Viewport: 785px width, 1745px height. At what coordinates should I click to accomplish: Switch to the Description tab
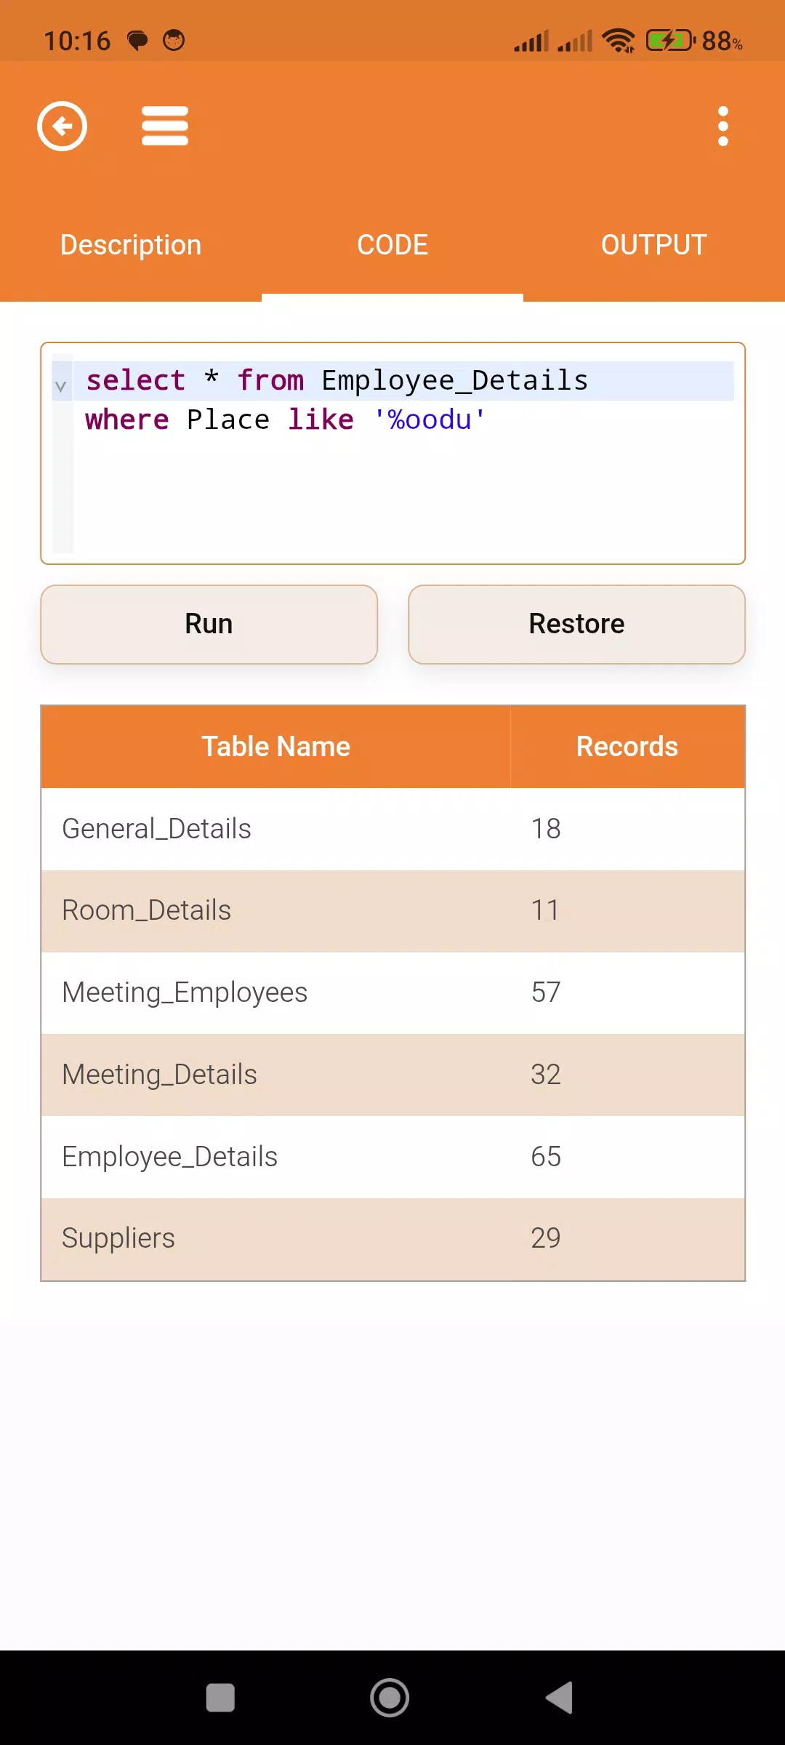(131, 245)
